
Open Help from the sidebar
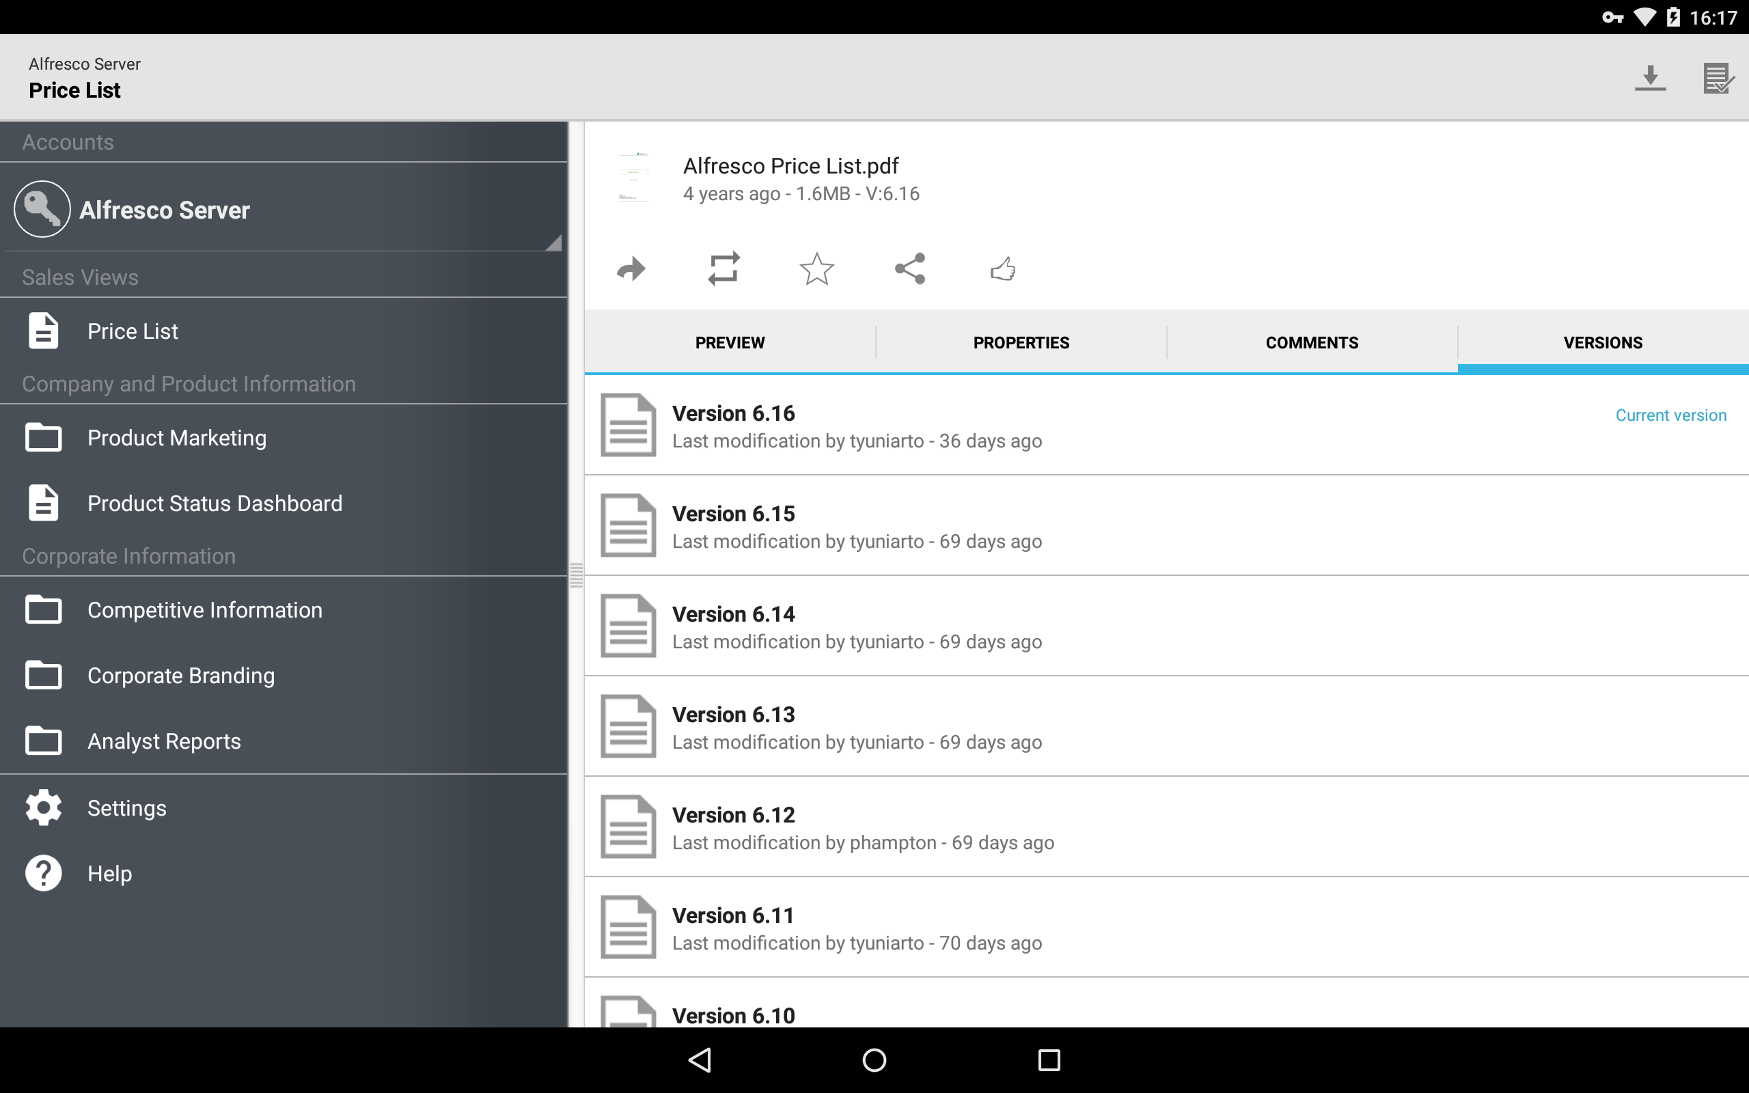284,873
